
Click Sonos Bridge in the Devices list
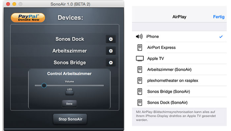click(70, 63)
